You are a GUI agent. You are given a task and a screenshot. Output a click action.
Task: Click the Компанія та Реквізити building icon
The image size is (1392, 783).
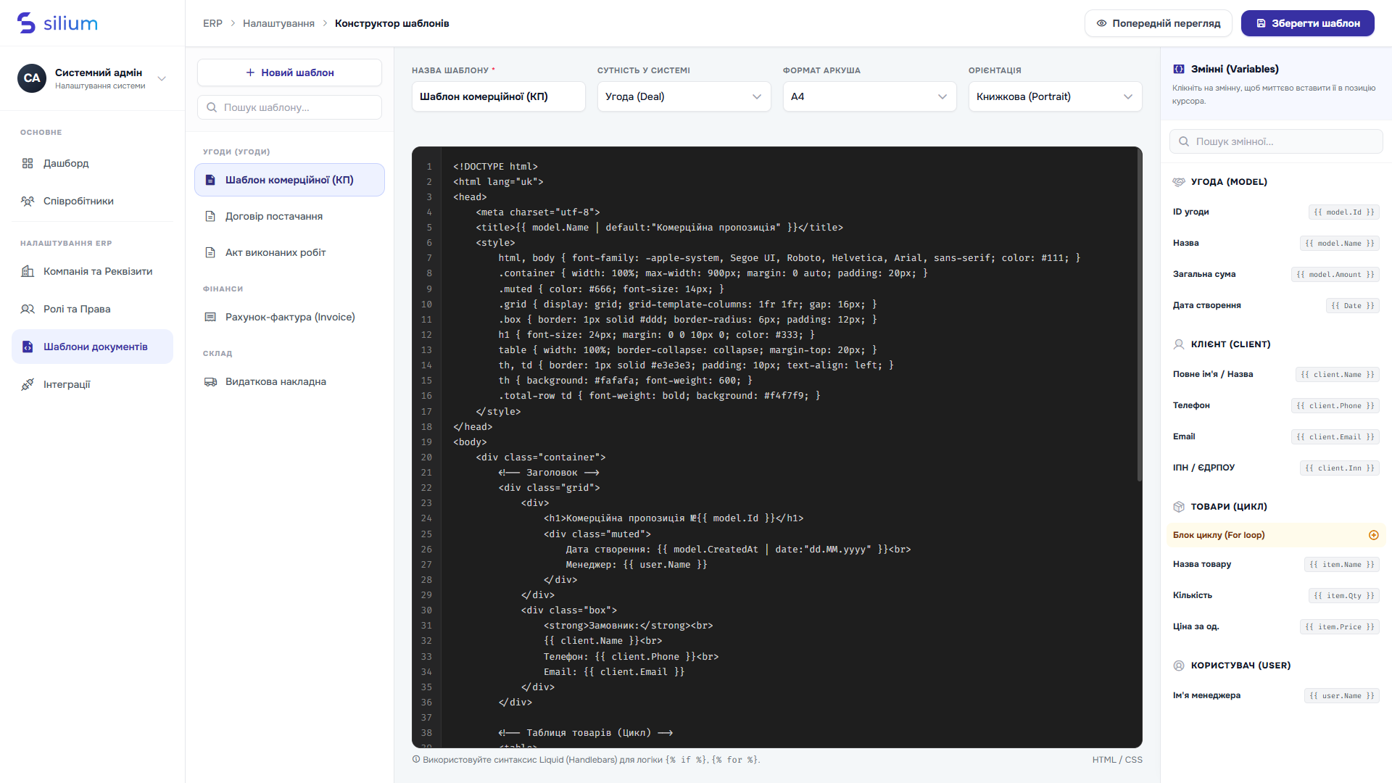[28, 271]
